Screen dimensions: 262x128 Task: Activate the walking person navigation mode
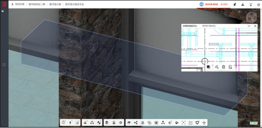70,123
